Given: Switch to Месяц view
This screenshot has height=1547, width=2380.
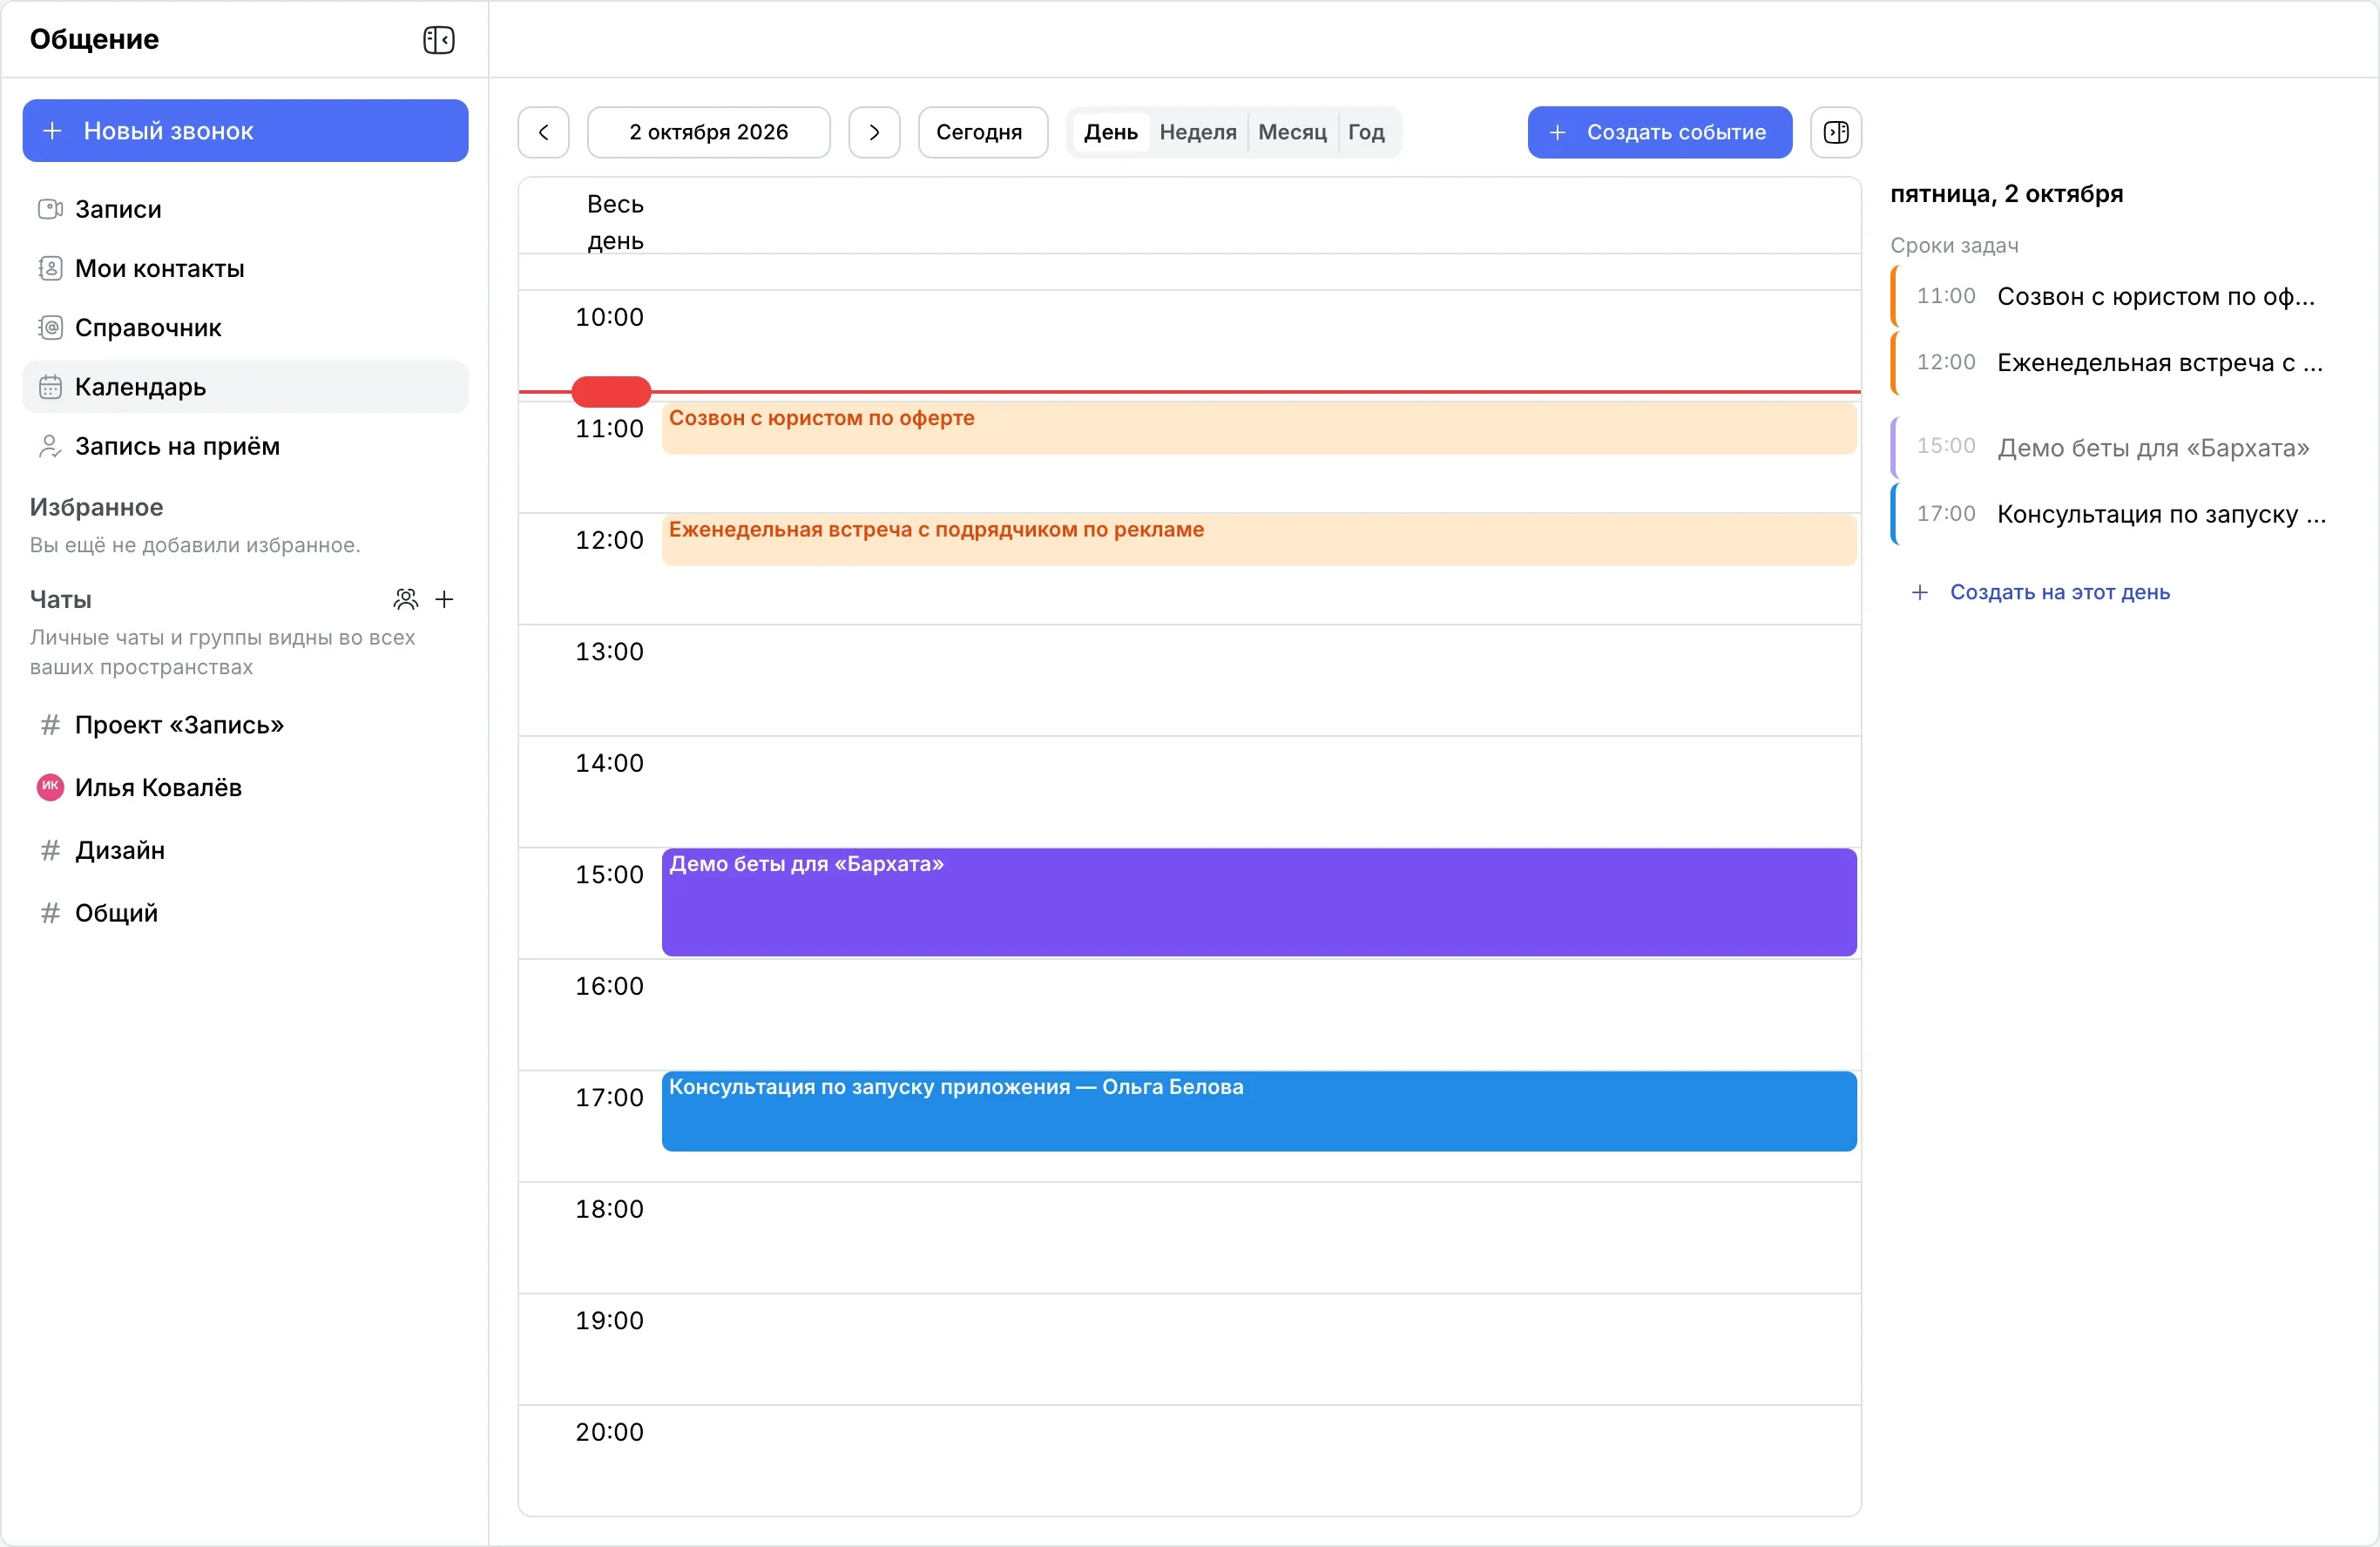Looking at the screenshot, I should pos(1292,132).
